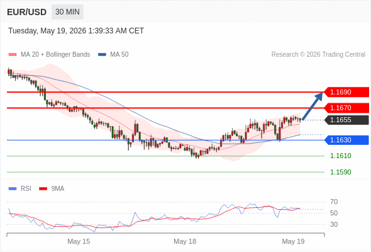Click the 1.1590 support level label

pos(341,172)
